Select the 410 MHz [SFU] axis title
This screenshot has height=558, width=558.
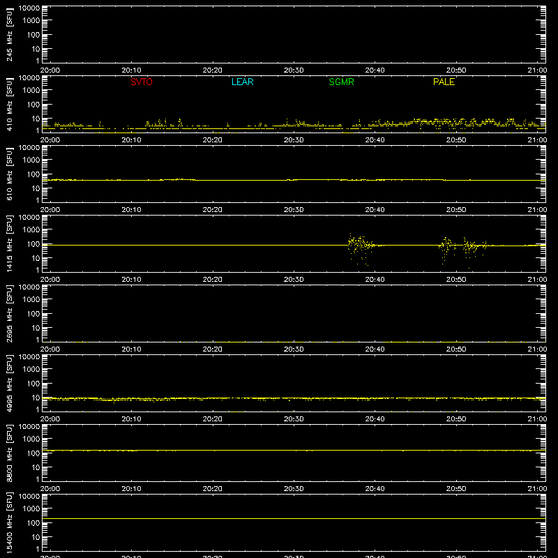tap(9, 104)
